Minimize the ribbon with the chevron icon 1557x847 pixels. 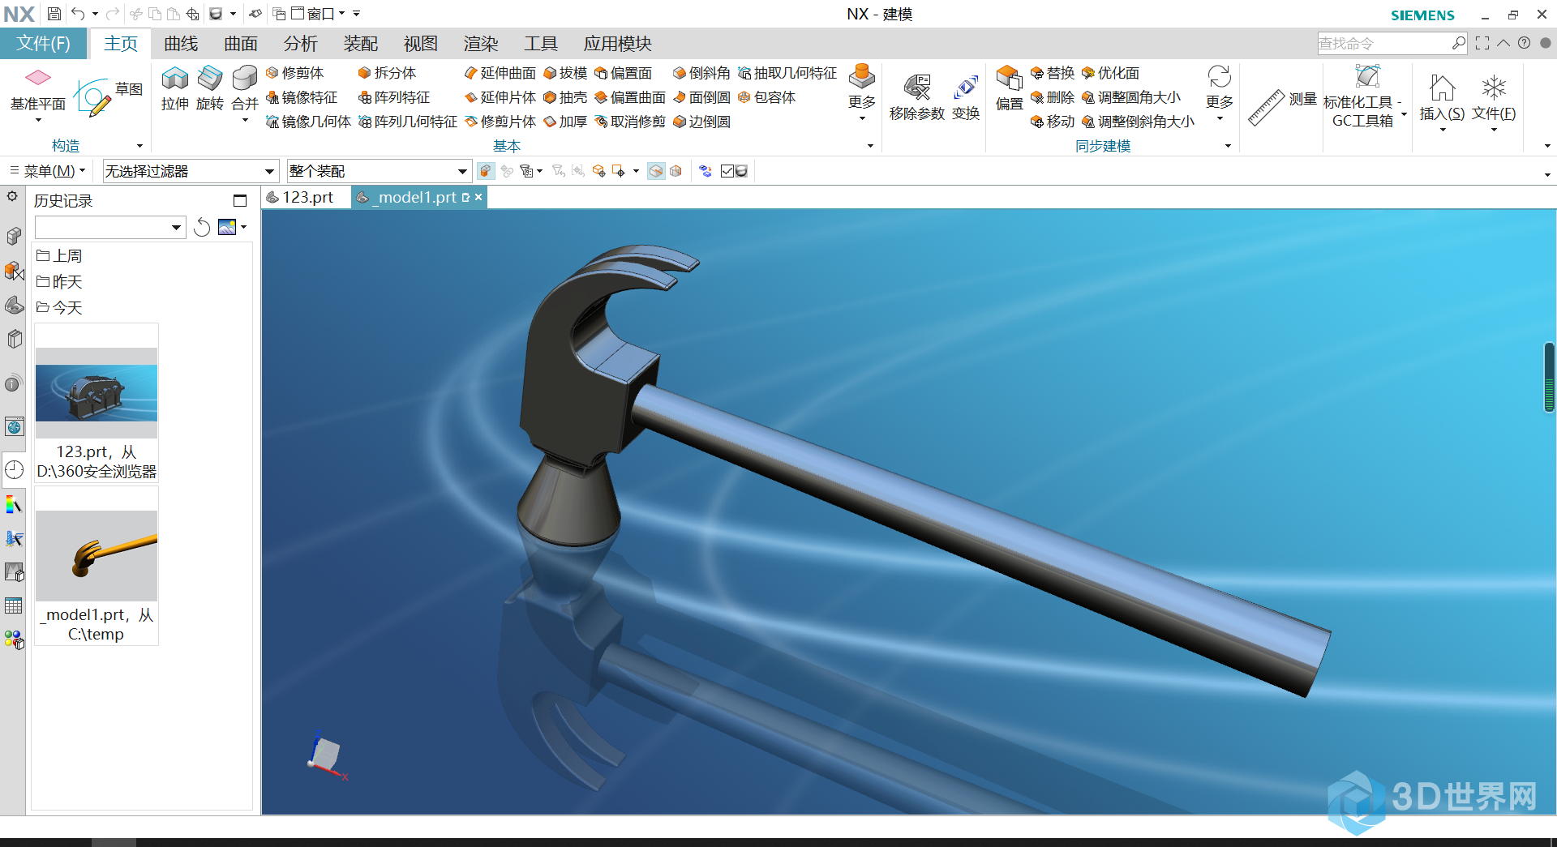(1503, 43)
